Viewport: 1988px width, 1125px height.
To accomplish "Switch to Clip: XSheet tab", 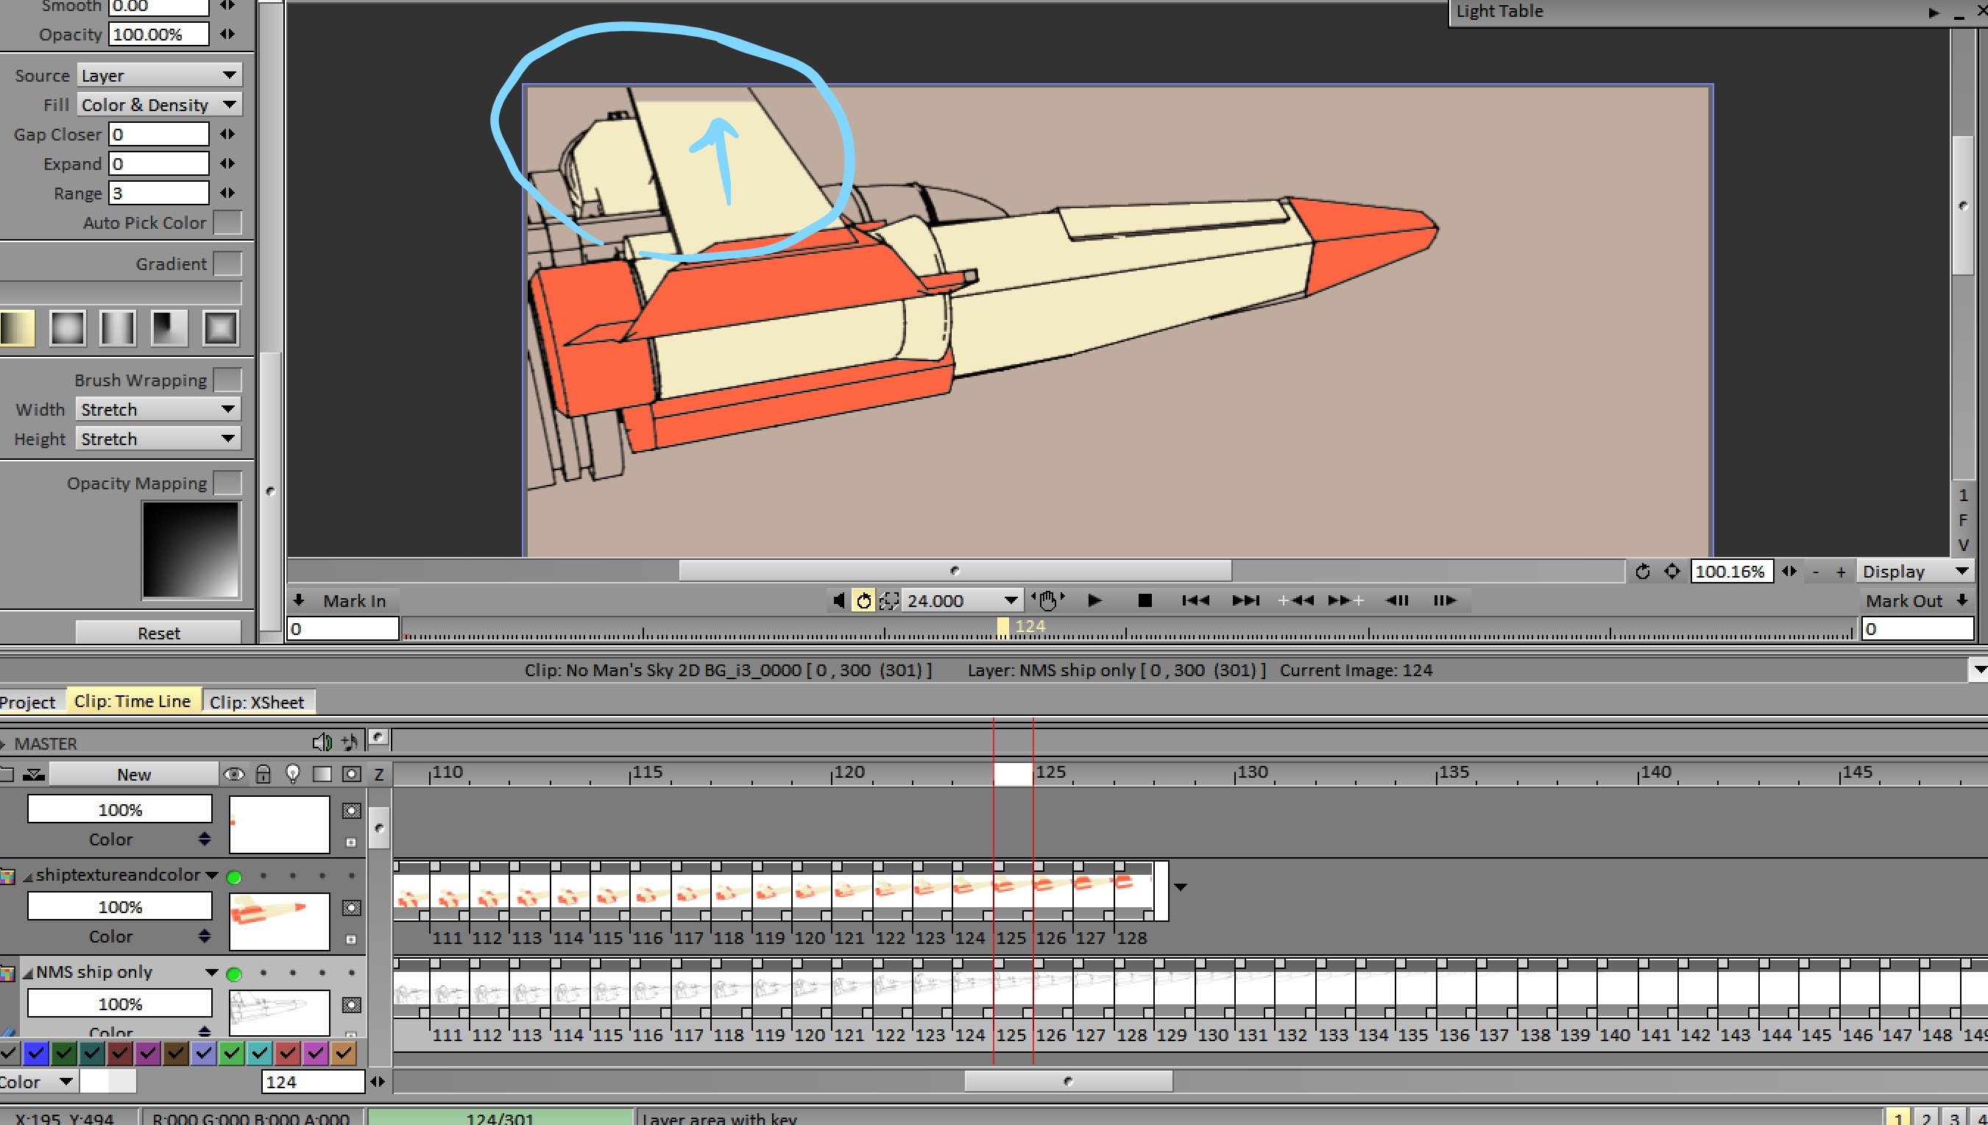I will click(x=257, y=702).
